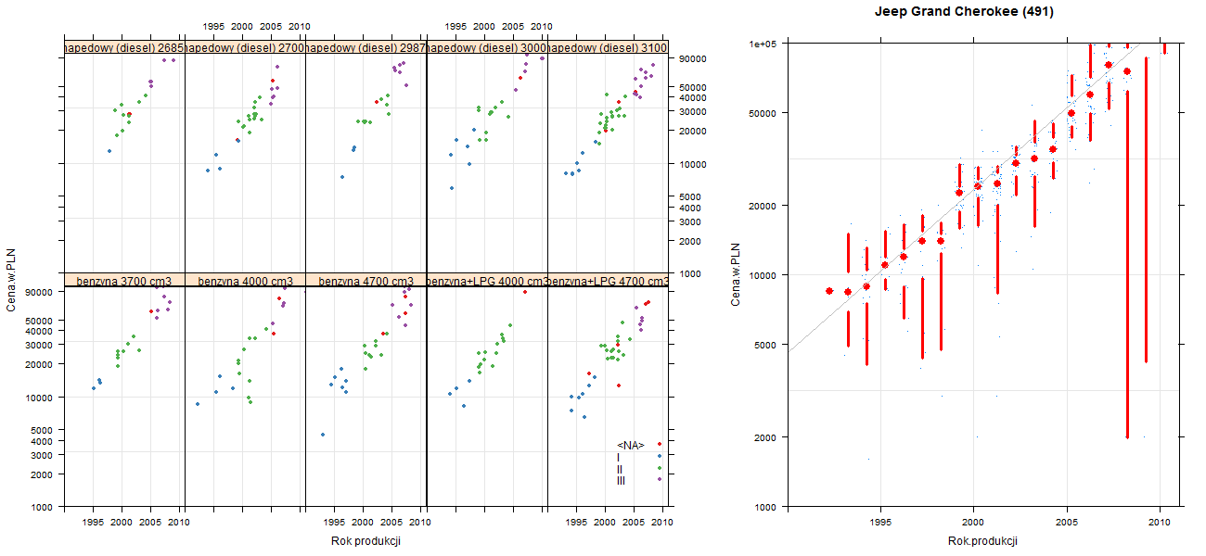
Task: Click the "benzyna 4700 cm3" panel header
Action: click(x=366, y=281)
